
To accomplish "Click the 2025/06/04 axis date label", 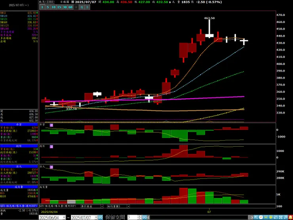I will [49, 211].
